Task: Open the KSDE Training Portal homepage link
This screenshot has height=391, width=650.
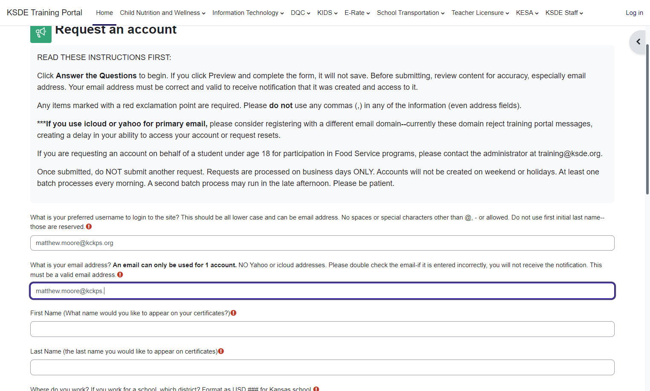Action: [45, 13]
